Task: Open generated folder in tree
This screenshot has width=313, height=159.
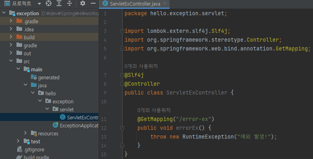Action: (x=49, y=77)
